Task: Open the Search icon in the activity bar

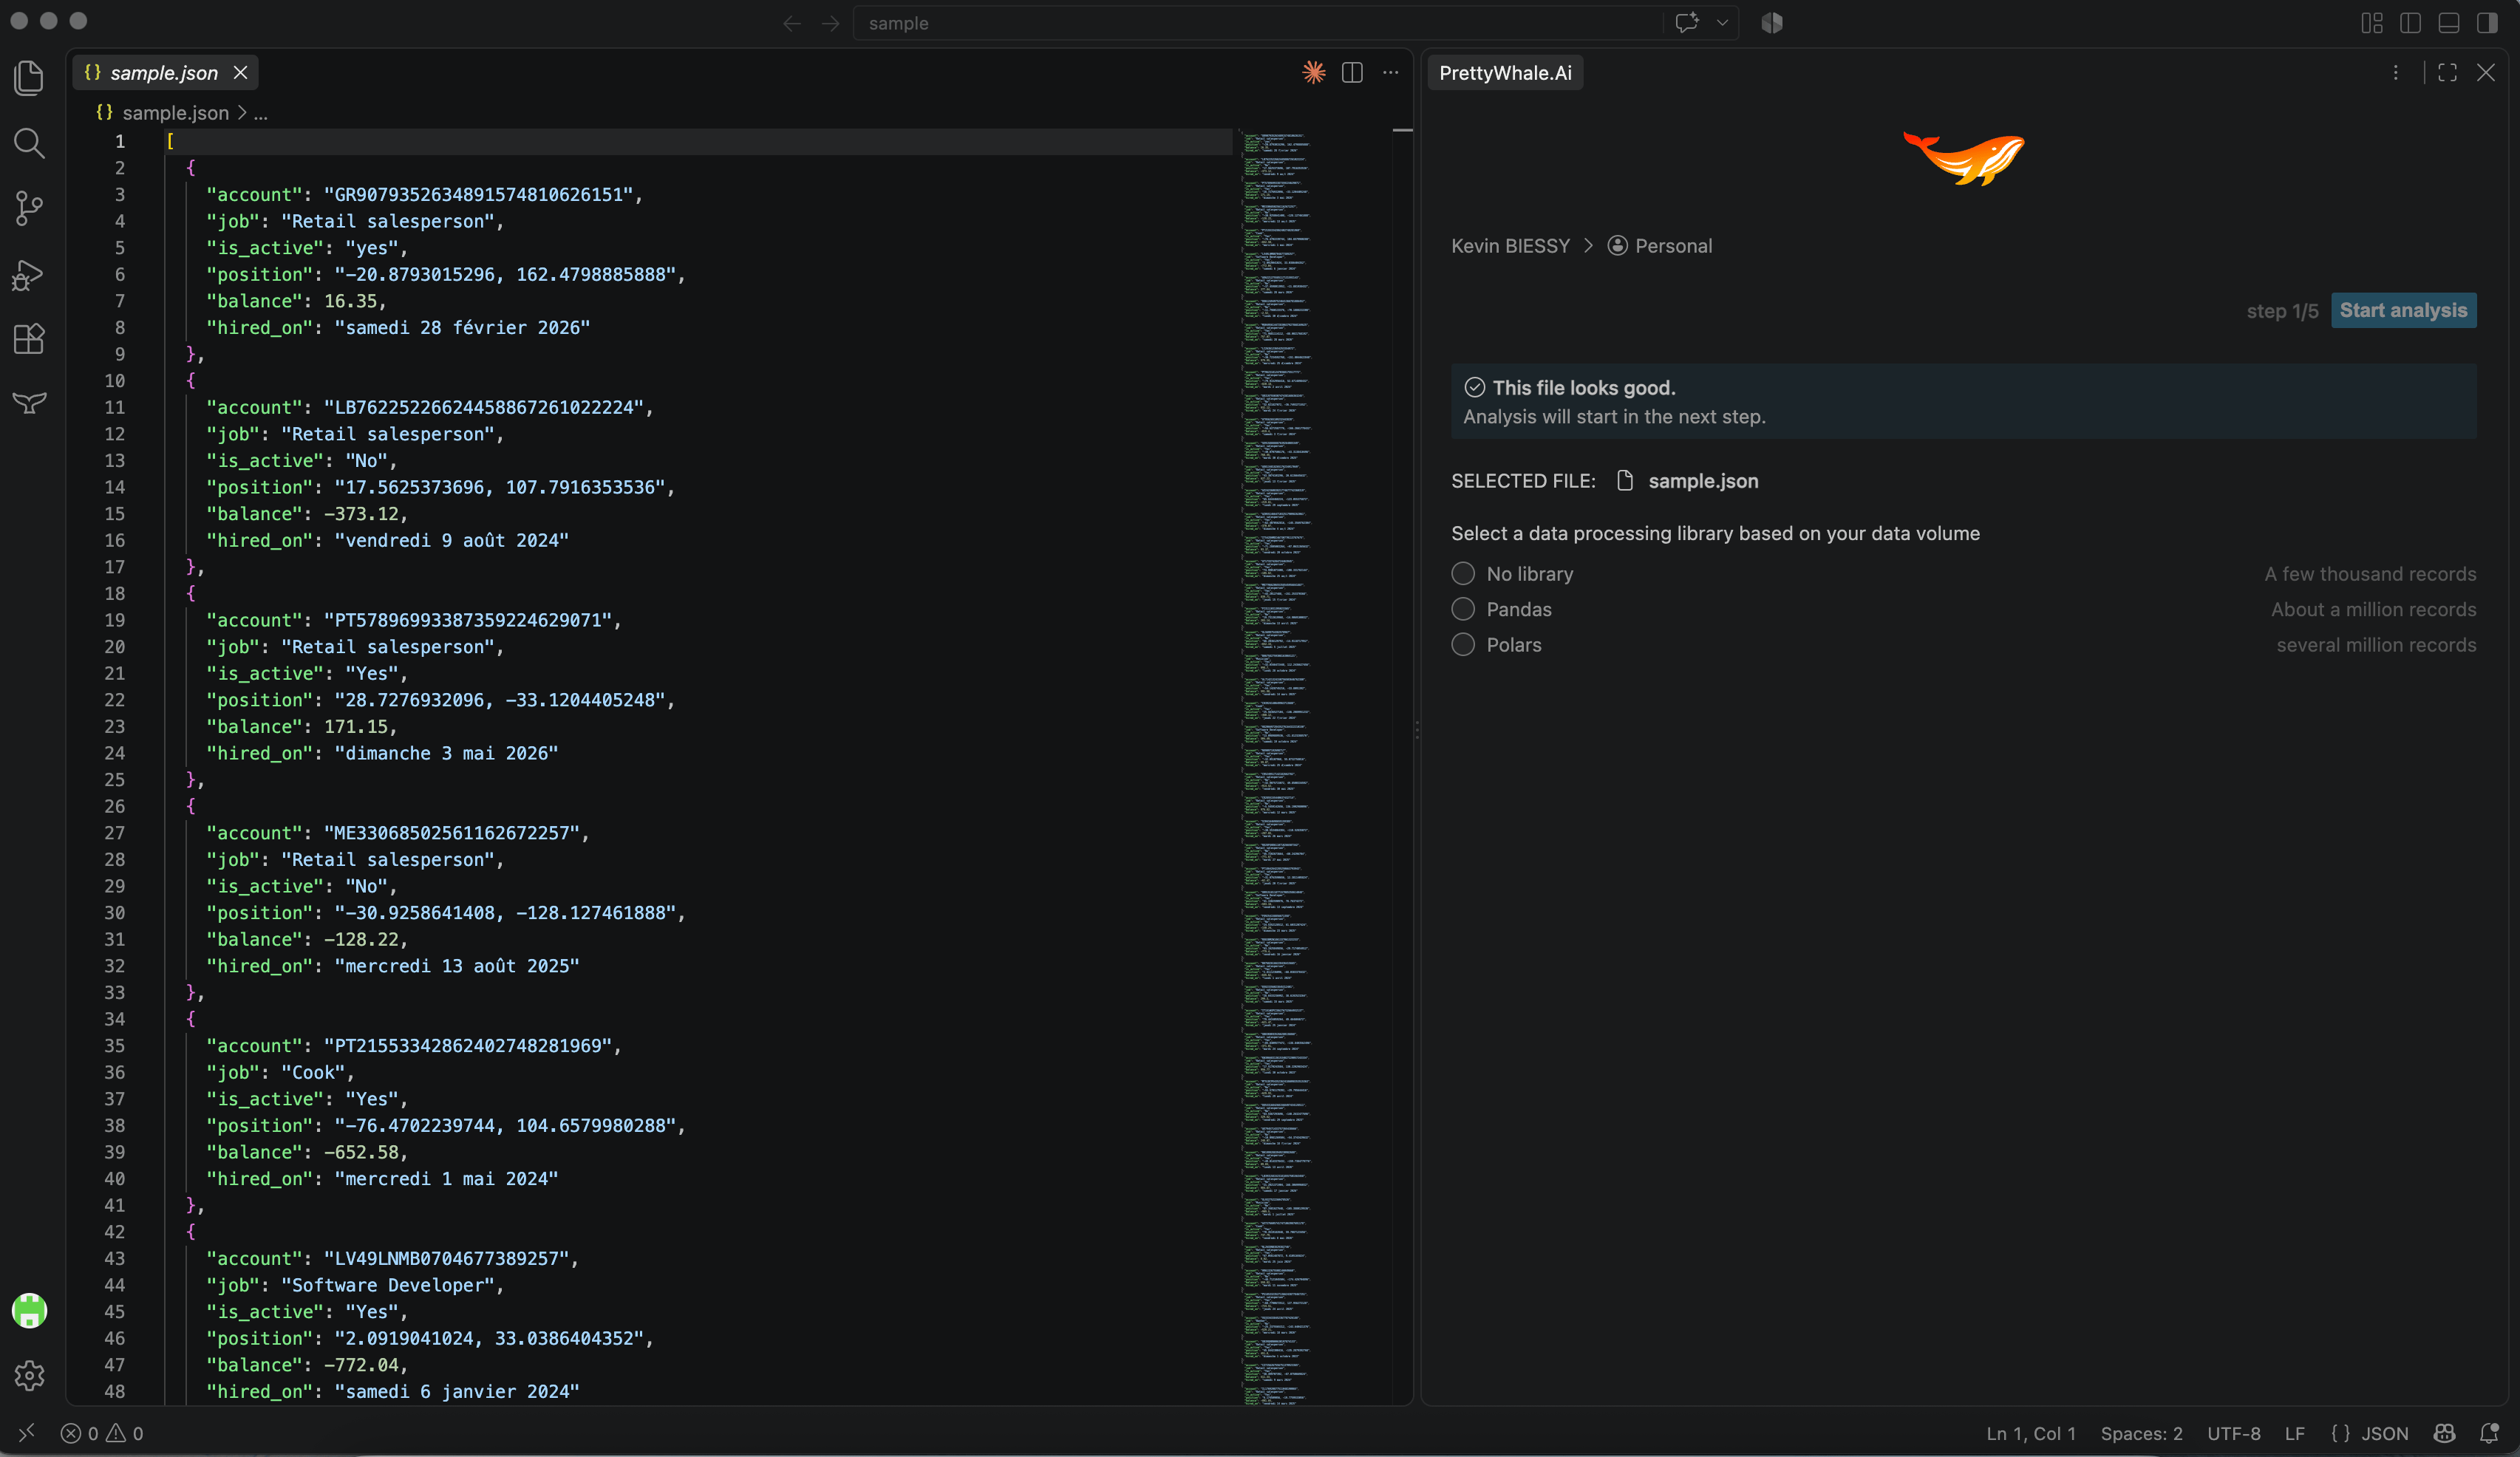Action: (29, 143)
